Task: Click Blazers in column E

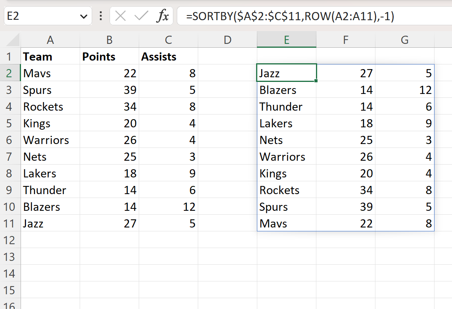Action: click(286, 90)
